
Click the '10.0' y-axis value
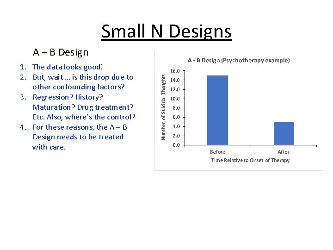[175, 99]
